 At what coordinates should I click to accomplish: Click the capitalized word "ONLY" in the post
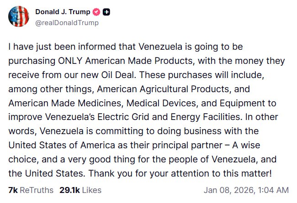tap(71, 60)
